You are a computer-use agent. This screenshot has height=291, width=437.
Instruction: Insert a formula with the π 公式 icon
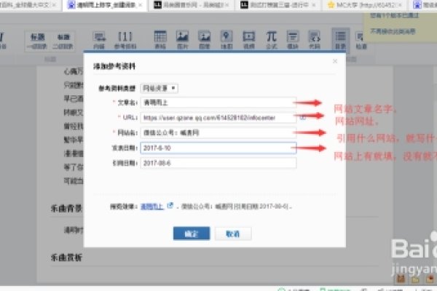[x=271, y=39]
